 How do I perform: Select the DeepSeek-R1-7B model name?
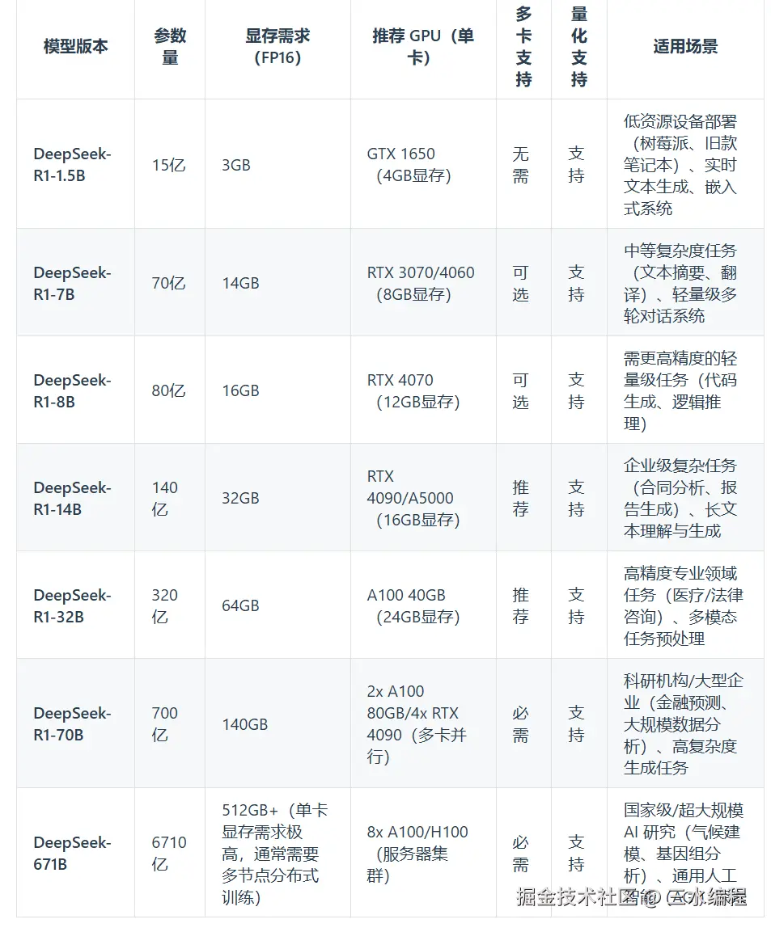click(x=72, y=283)
